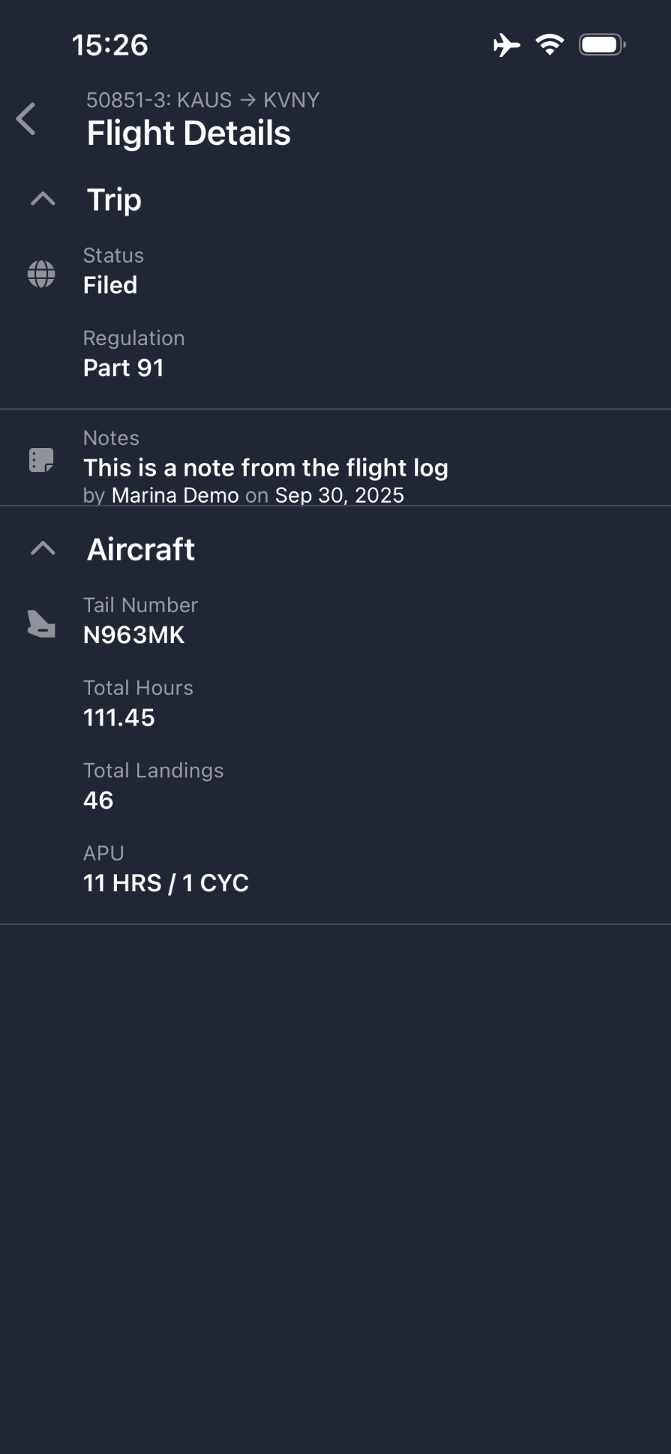Viewport: 671px width, 1454px height.
Task: Tap the airplane mode status icon
Action: click(506, 45)
